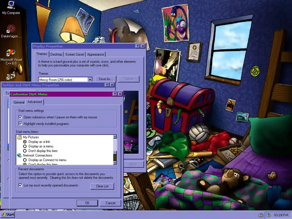Click the Start menu items scroll down arrow
Screen dimensions: 292x219
[115, 163]
